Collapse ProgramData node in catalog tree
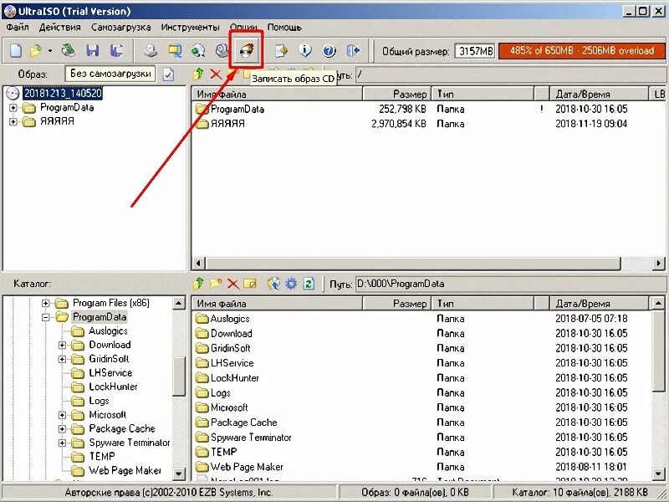 click(46, 317)
